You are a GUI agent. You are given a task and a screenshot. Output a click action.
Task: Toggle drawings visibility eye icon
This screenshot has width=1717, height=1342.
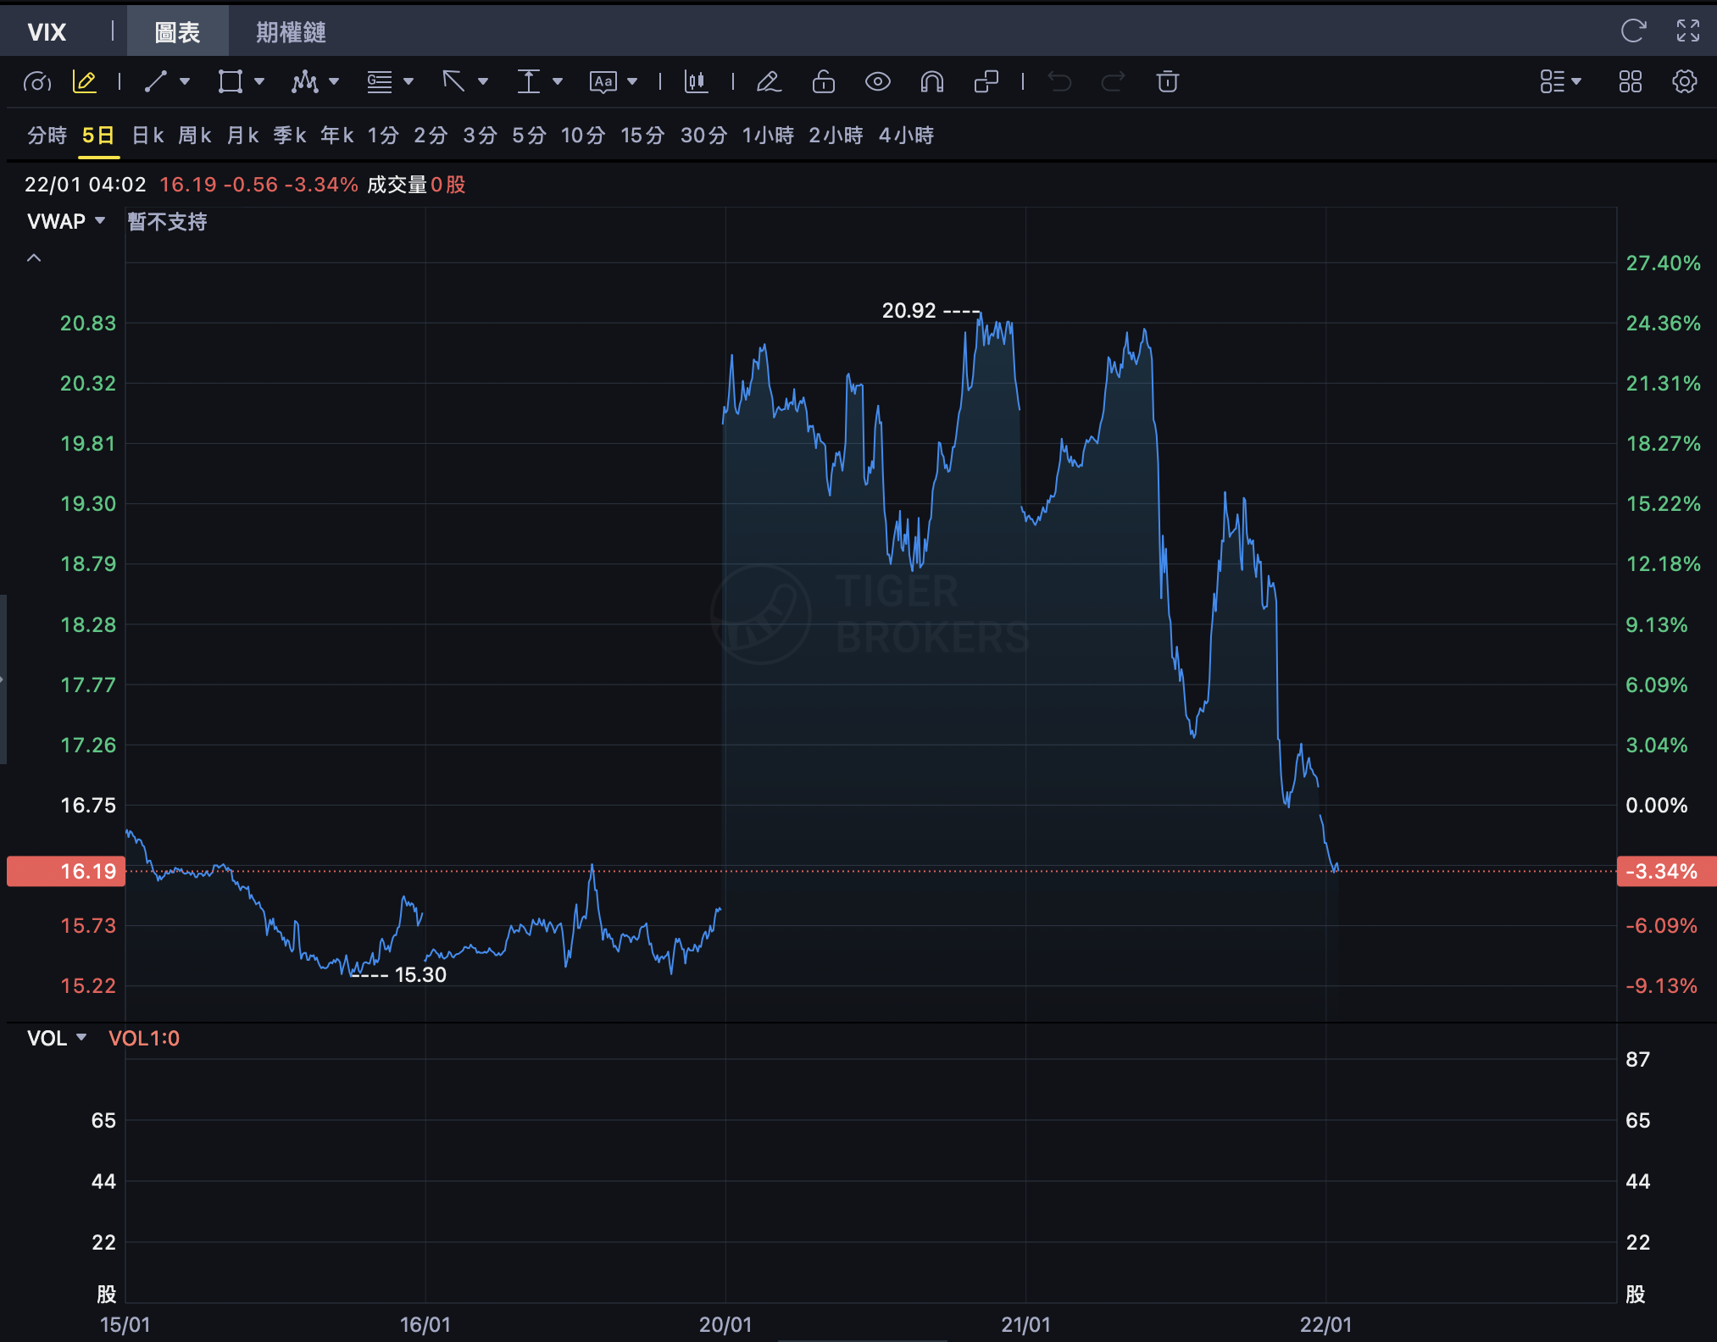pyautogui.click(x=877, y=81)
